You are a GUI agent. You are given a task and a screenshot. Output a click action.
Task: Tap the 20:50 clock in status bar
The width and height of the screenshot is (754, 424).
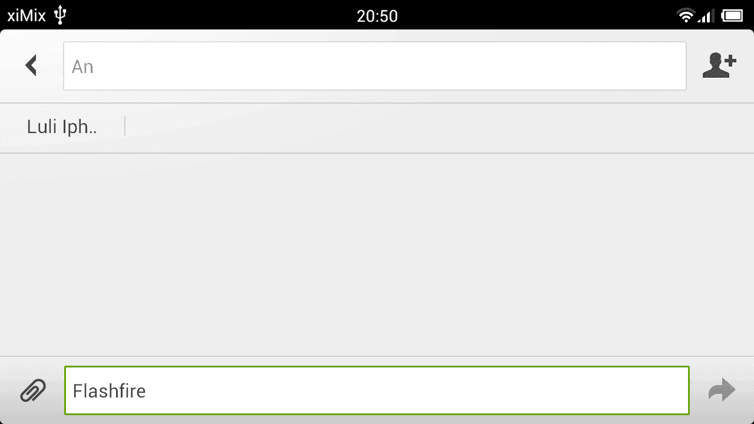[x=377, y=16]
